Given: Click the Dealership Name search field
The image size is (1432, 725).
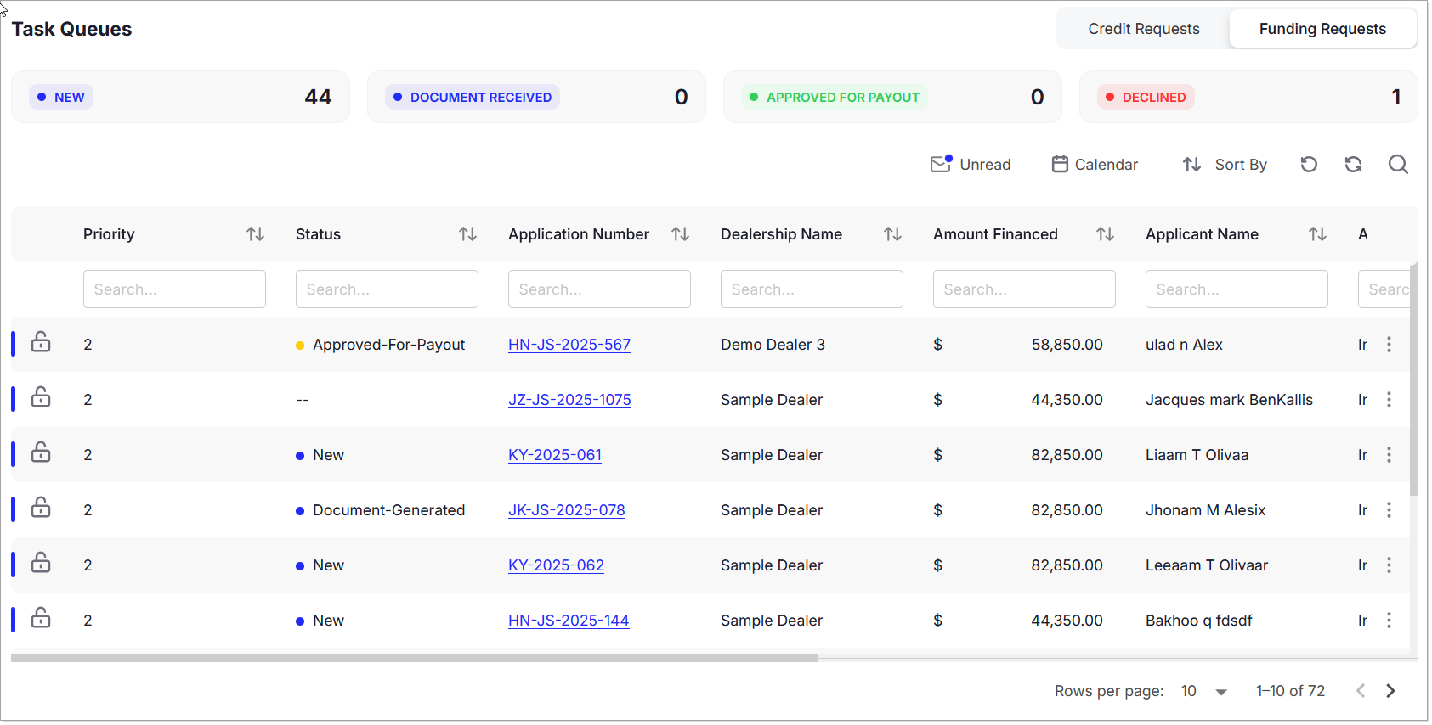Looking at the screenshot, I should point(811,289).
